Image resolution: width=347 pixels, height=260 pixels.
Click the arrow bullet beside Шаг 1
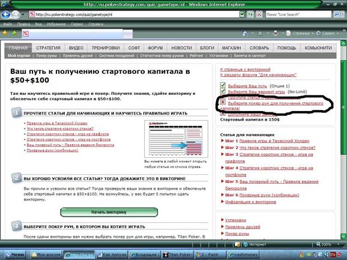click(222, 141)
